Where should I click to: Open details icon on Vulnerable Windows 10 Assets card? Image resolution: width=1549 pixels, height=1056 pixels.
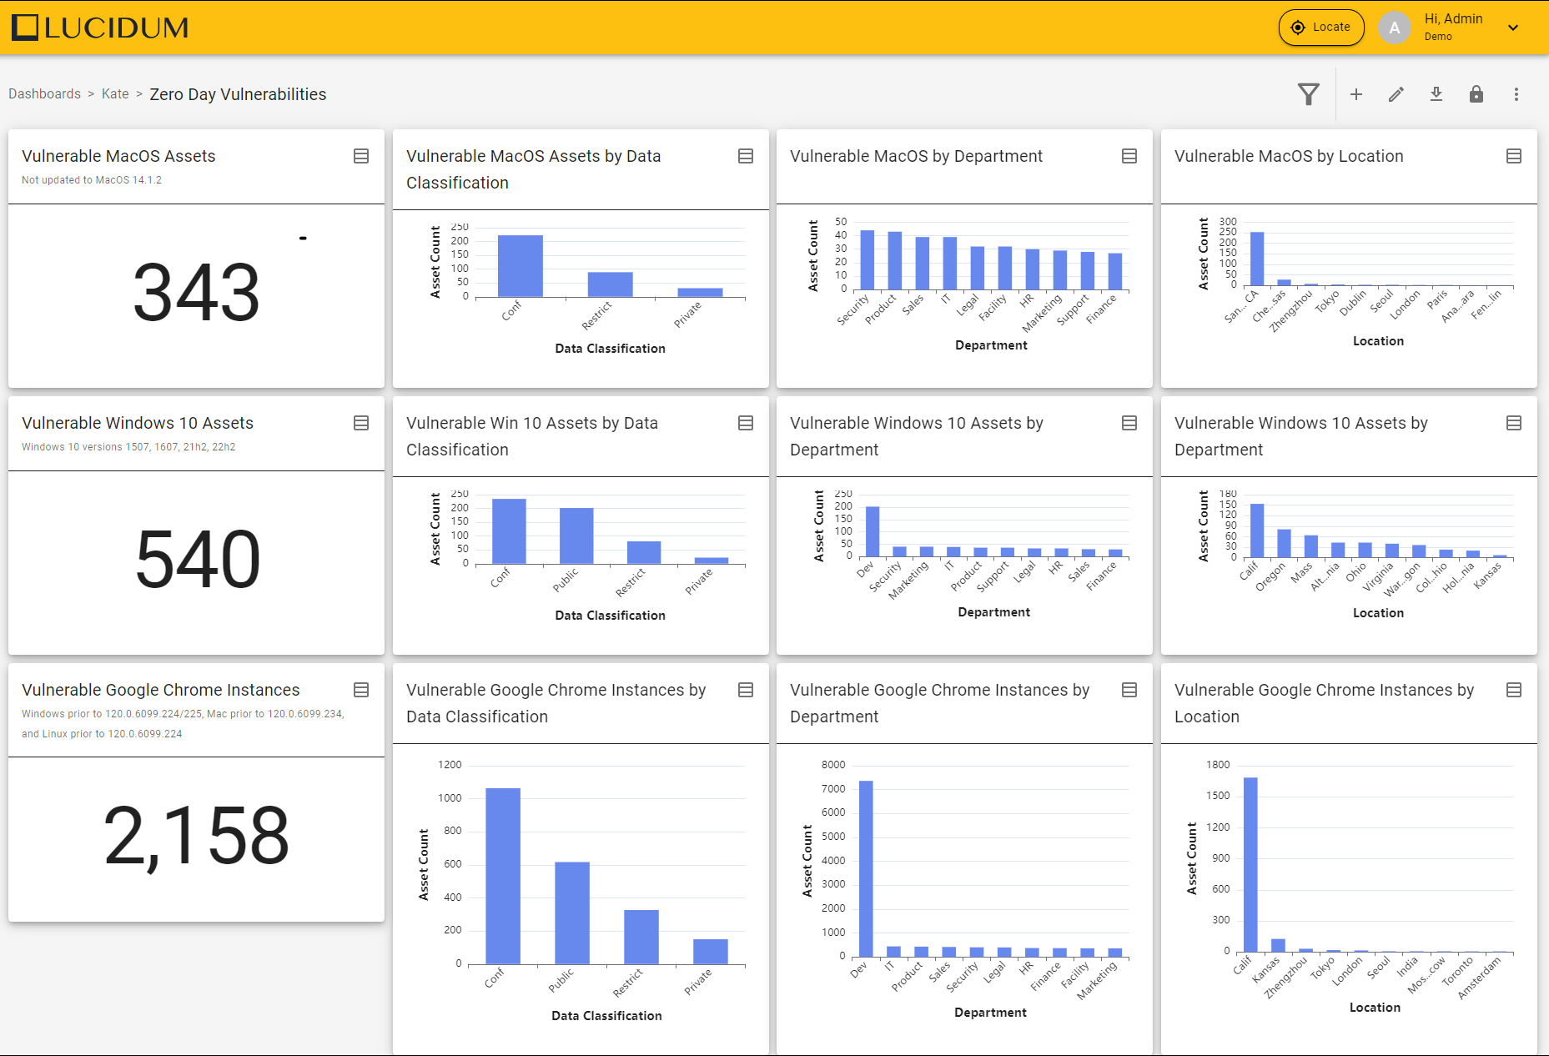pyautogui.click(x=361, y=423)
